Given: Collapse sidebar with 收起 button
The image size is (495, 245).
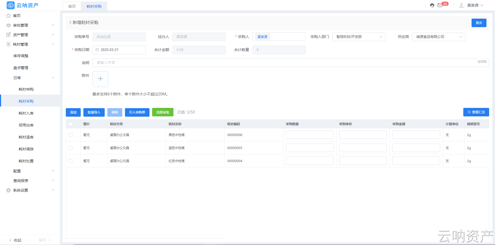Looking at the screenshot, I should point(15,240).
